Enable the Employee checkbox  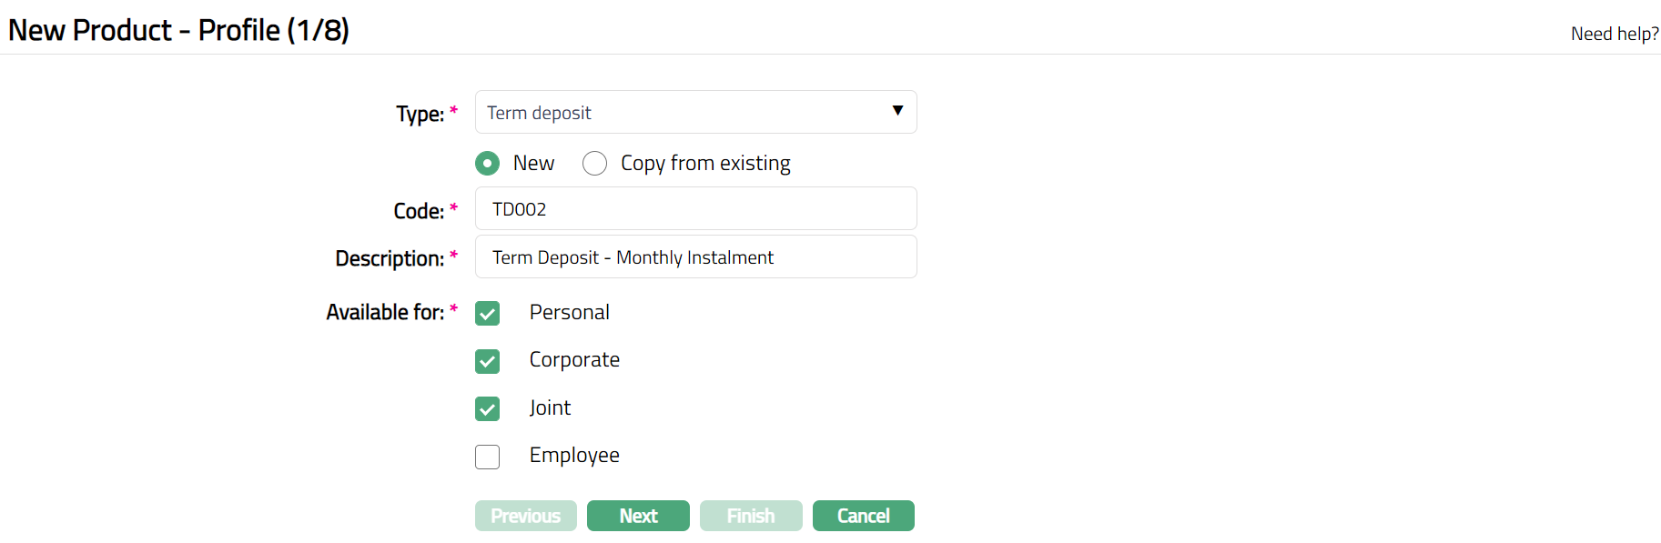[x=488, y=457]
